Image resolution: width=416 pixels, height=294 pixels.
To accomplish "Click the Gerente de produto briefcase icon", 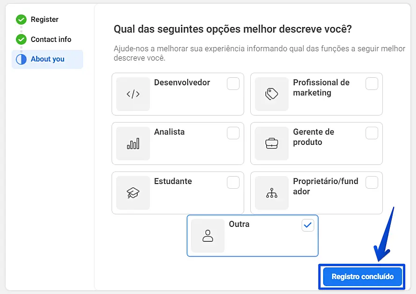I will (x=272, y=144).
